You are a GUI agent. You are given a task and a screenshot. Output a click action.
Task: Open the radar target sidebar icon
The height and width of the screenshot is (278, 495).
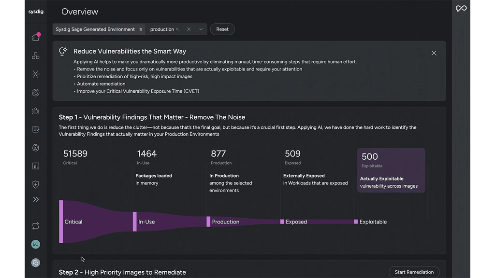point(36,93)
